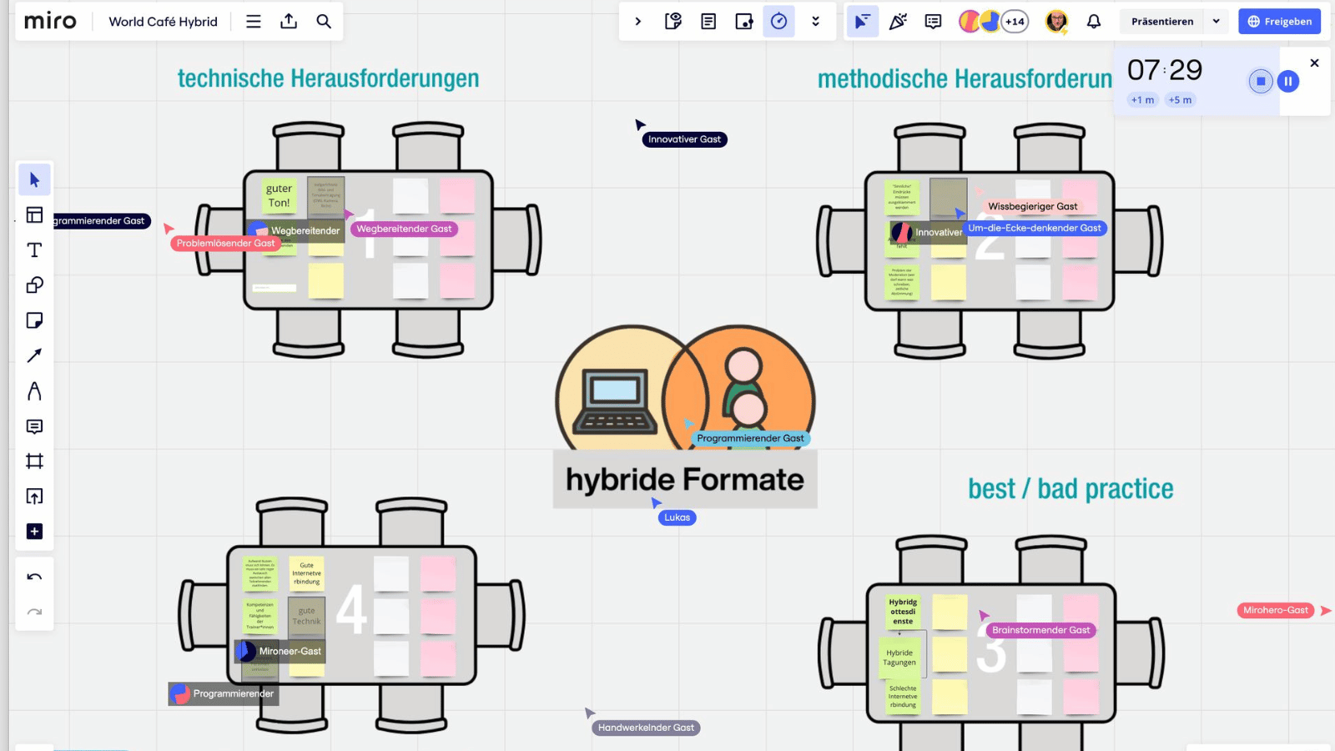This screenshot has height=751, width=1335.
Task: Open the board search
Action: point(324,22)
